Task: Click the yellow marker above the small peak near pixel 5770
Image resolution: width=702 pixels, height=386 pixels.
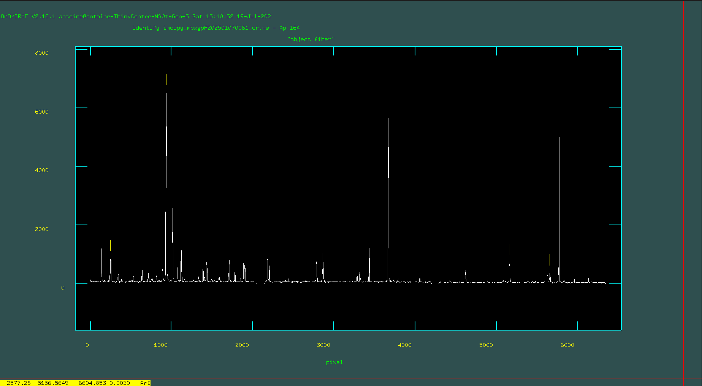Action: pyautogui.click(x=550, y=259)
